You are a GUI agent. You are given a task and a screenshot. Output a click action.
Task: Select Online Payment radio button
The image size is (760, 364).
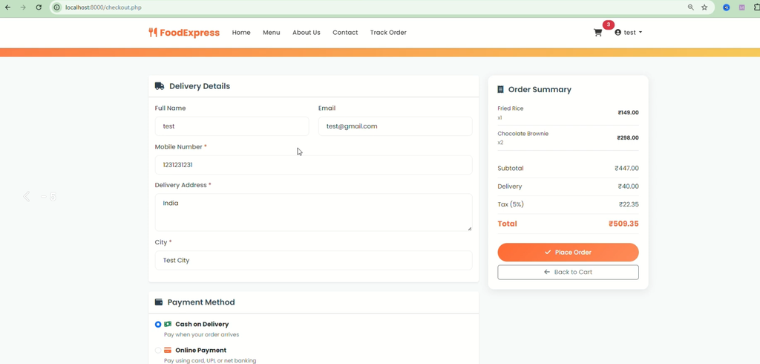click(x=158, y=351)
